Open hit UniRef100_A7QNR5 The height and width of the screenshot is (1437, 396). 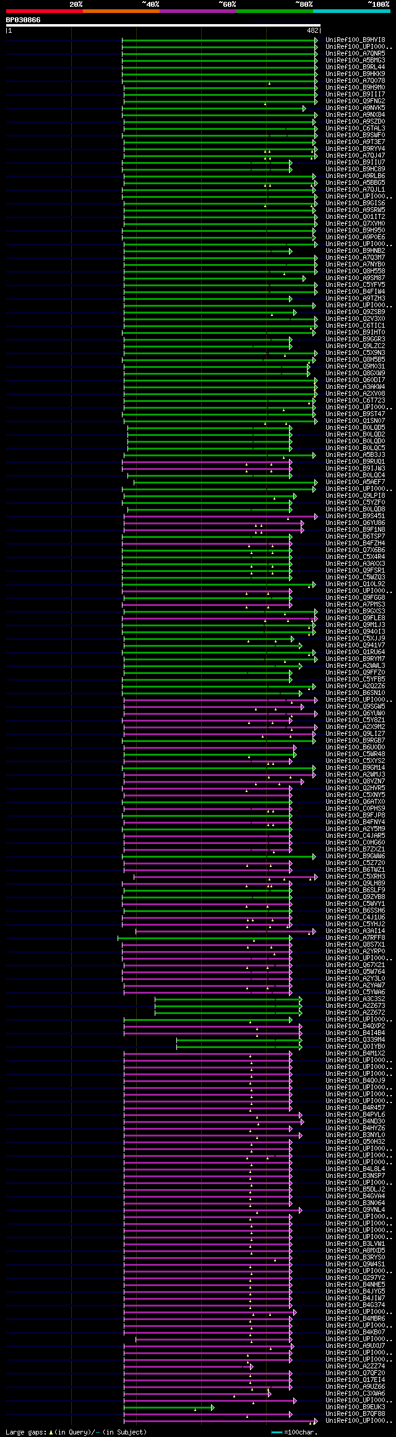356,53
